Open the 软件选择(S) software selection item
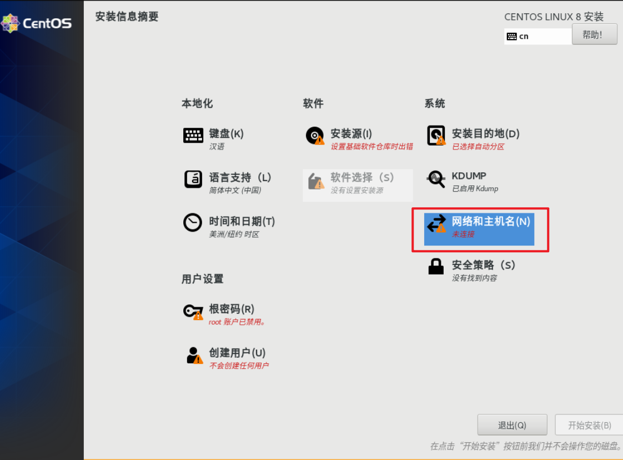Screen dimensions: 623x460 pos(358,184)
